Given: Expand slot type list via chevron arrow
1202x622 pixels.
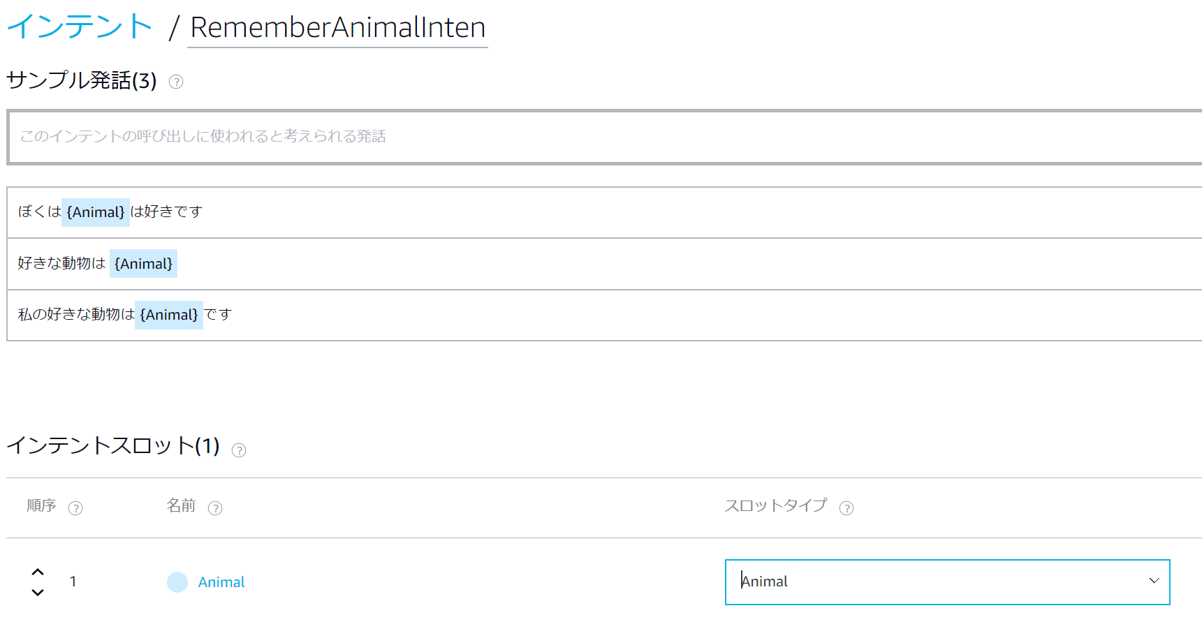Looking at the screenshot, I should click(1154, 581).
